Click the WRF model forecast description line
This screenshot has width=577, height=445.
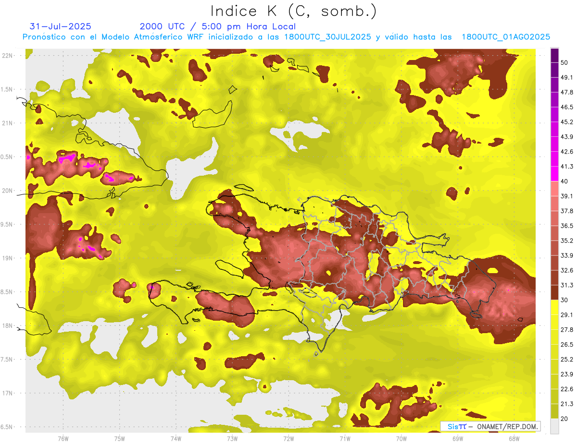coord(286,37)
